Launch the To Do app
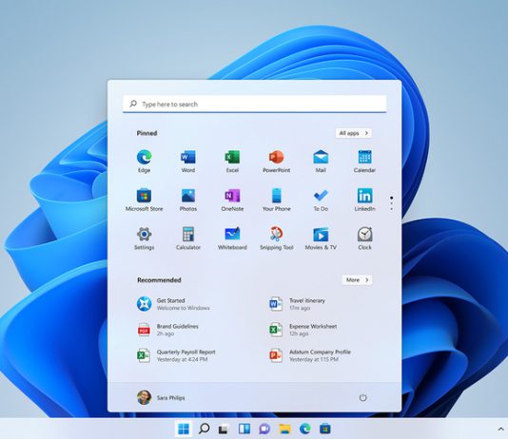The height and width of the screenshot is (439, 508). pos(321,200)
